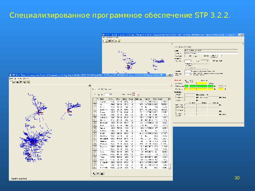Viewport: 255px width, 191px height.
Task: Click the table scrollbar up arrow
Action: click(169, 99)
